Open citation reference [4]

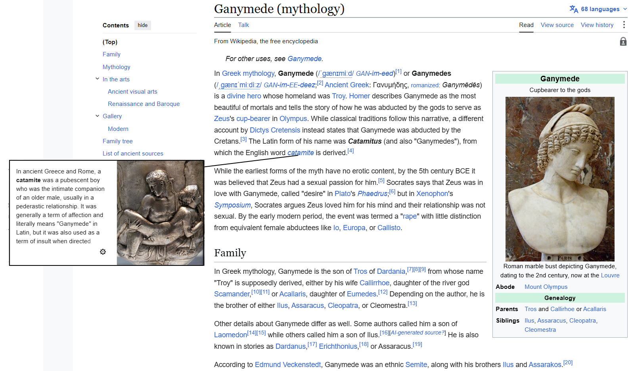coord(351,151)
